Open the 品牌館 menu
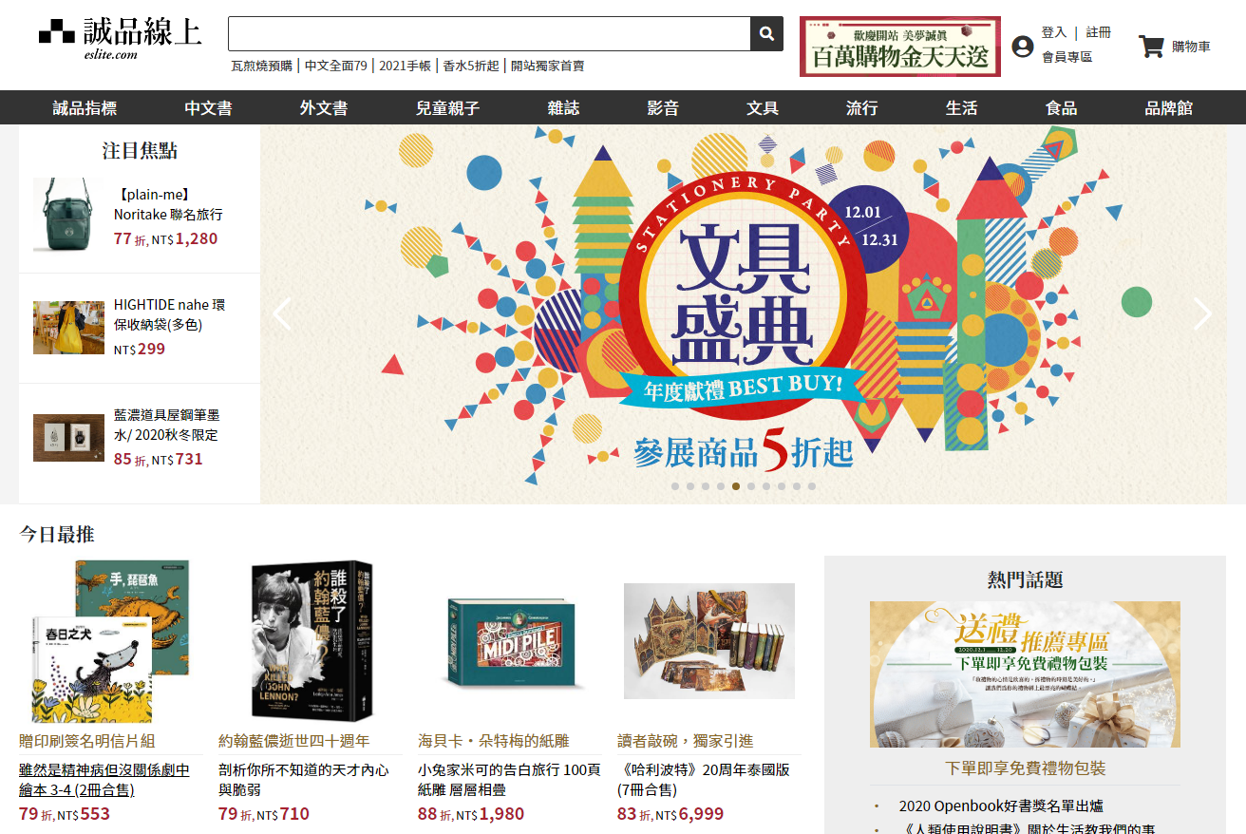Screen dimensions: 1246x834 [x=1168, y=108]
